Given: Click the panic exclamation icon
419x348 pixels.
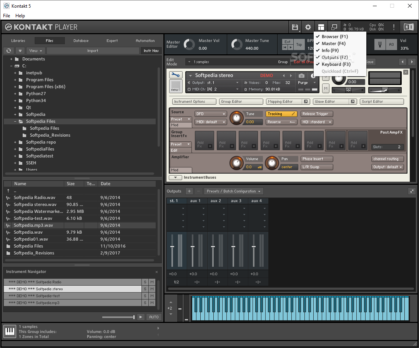Looking at the screenshot, I should coord(394,27).
